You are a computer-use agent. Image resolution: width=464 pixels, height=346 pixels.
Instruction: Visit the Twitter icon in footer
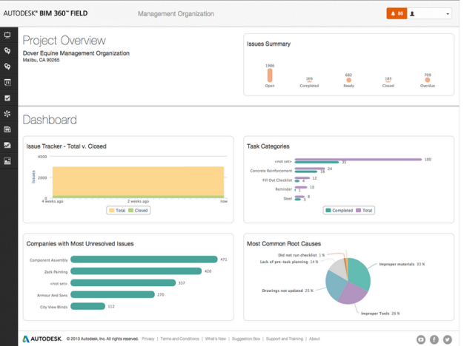[448, 339]
